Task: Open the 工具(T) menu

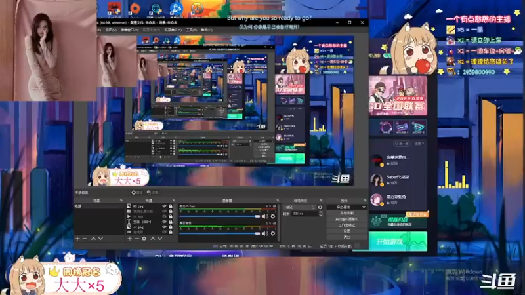Action: click(x=192, y=29)
